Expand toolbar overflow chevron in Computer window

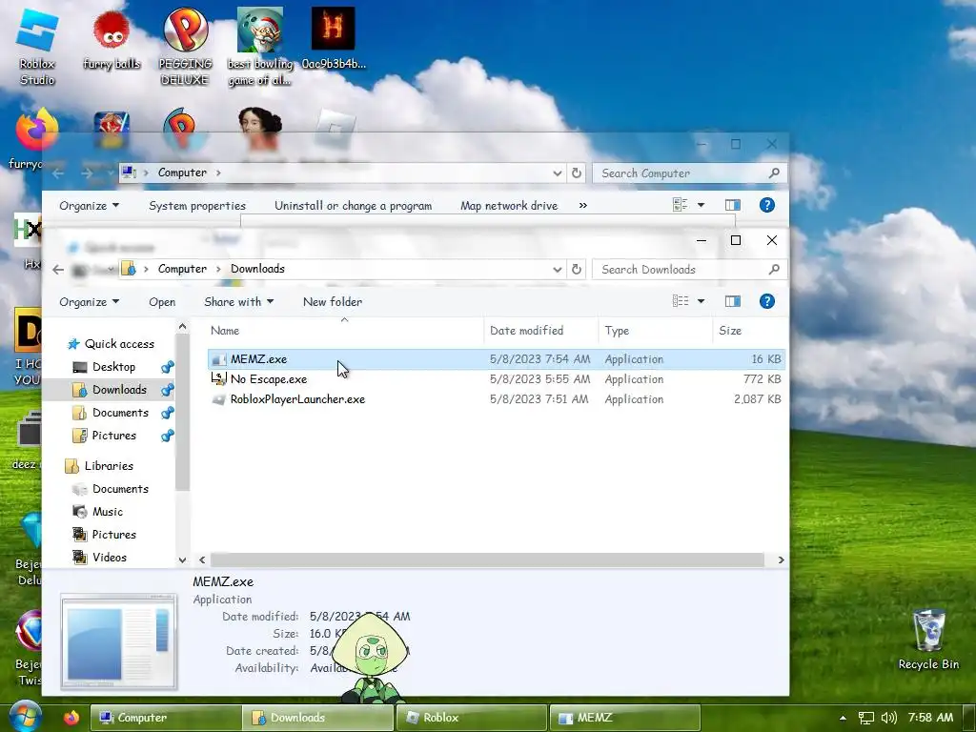(582, 206)
